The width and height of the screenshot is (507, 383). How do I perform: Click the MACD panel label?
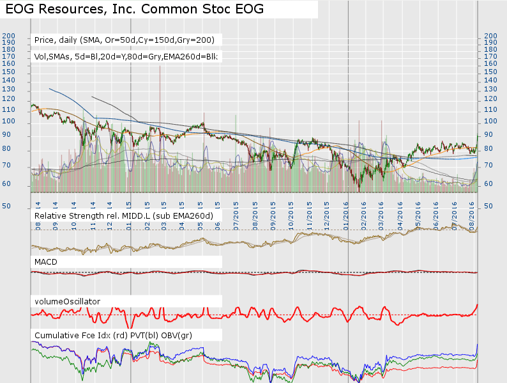click(x=45, y=262)
